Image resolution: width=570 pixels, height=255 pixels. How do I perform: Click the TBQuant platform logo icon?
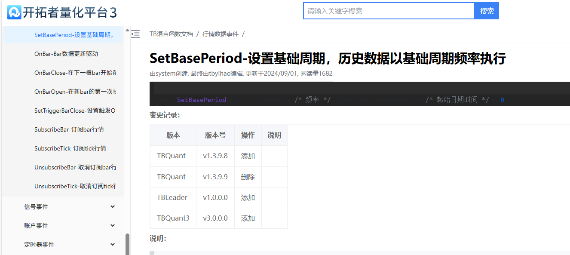coord(14,12)
